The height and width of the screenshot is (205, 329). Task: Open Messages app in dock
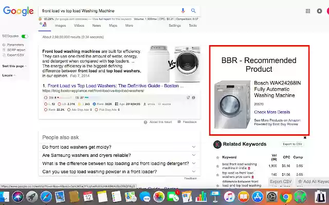tap(145, 197)
